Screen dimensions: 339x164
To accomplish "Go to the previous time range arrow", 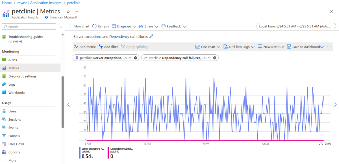I will 68,105.
